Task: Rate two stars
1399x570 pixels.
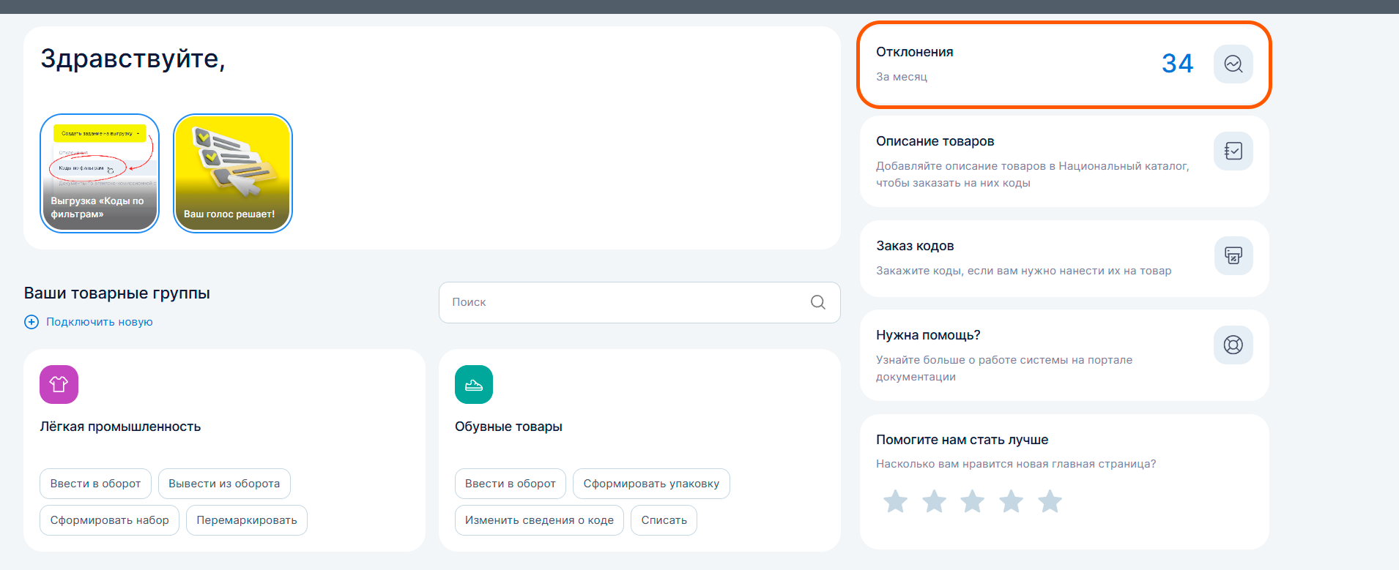Action: point(934,501)
